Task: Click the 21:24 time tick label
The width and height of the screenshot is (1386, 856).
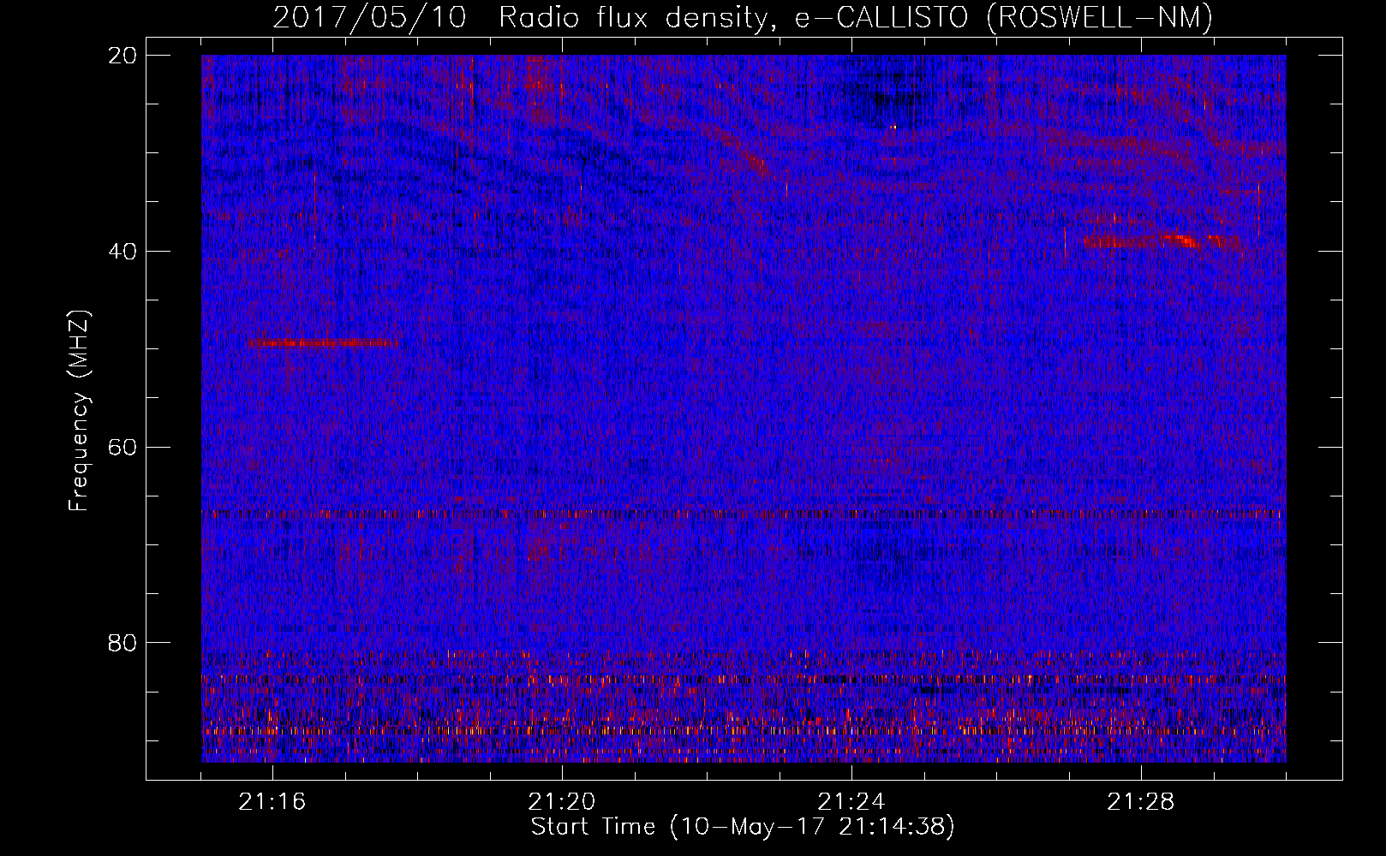Action: 851,802
